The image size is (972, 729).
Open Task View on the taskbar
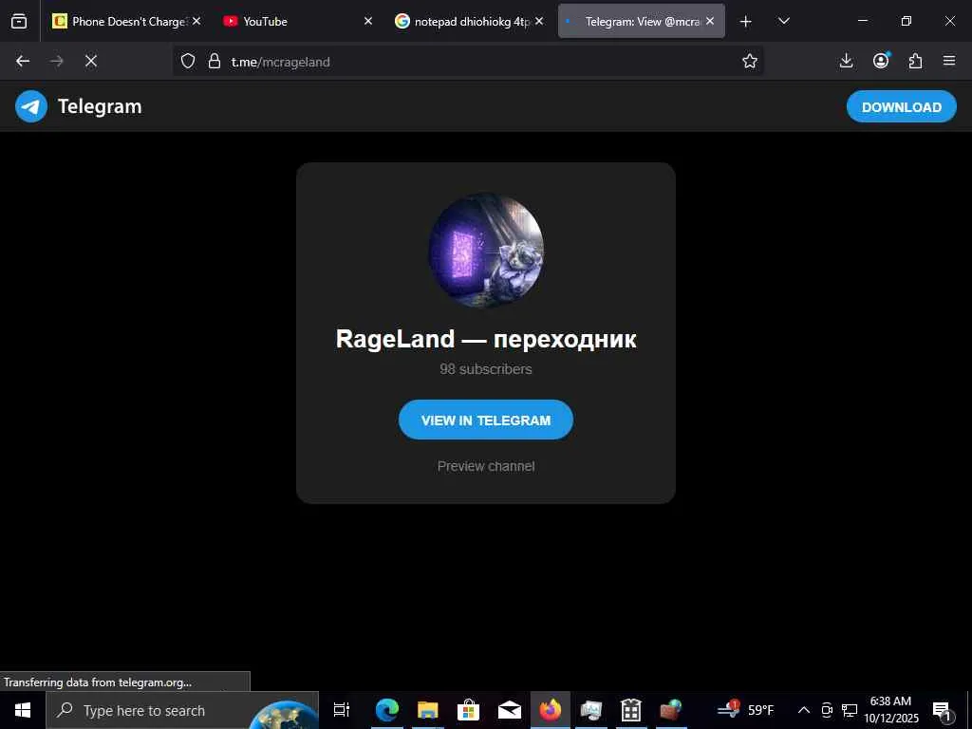[x=342, y=710]
